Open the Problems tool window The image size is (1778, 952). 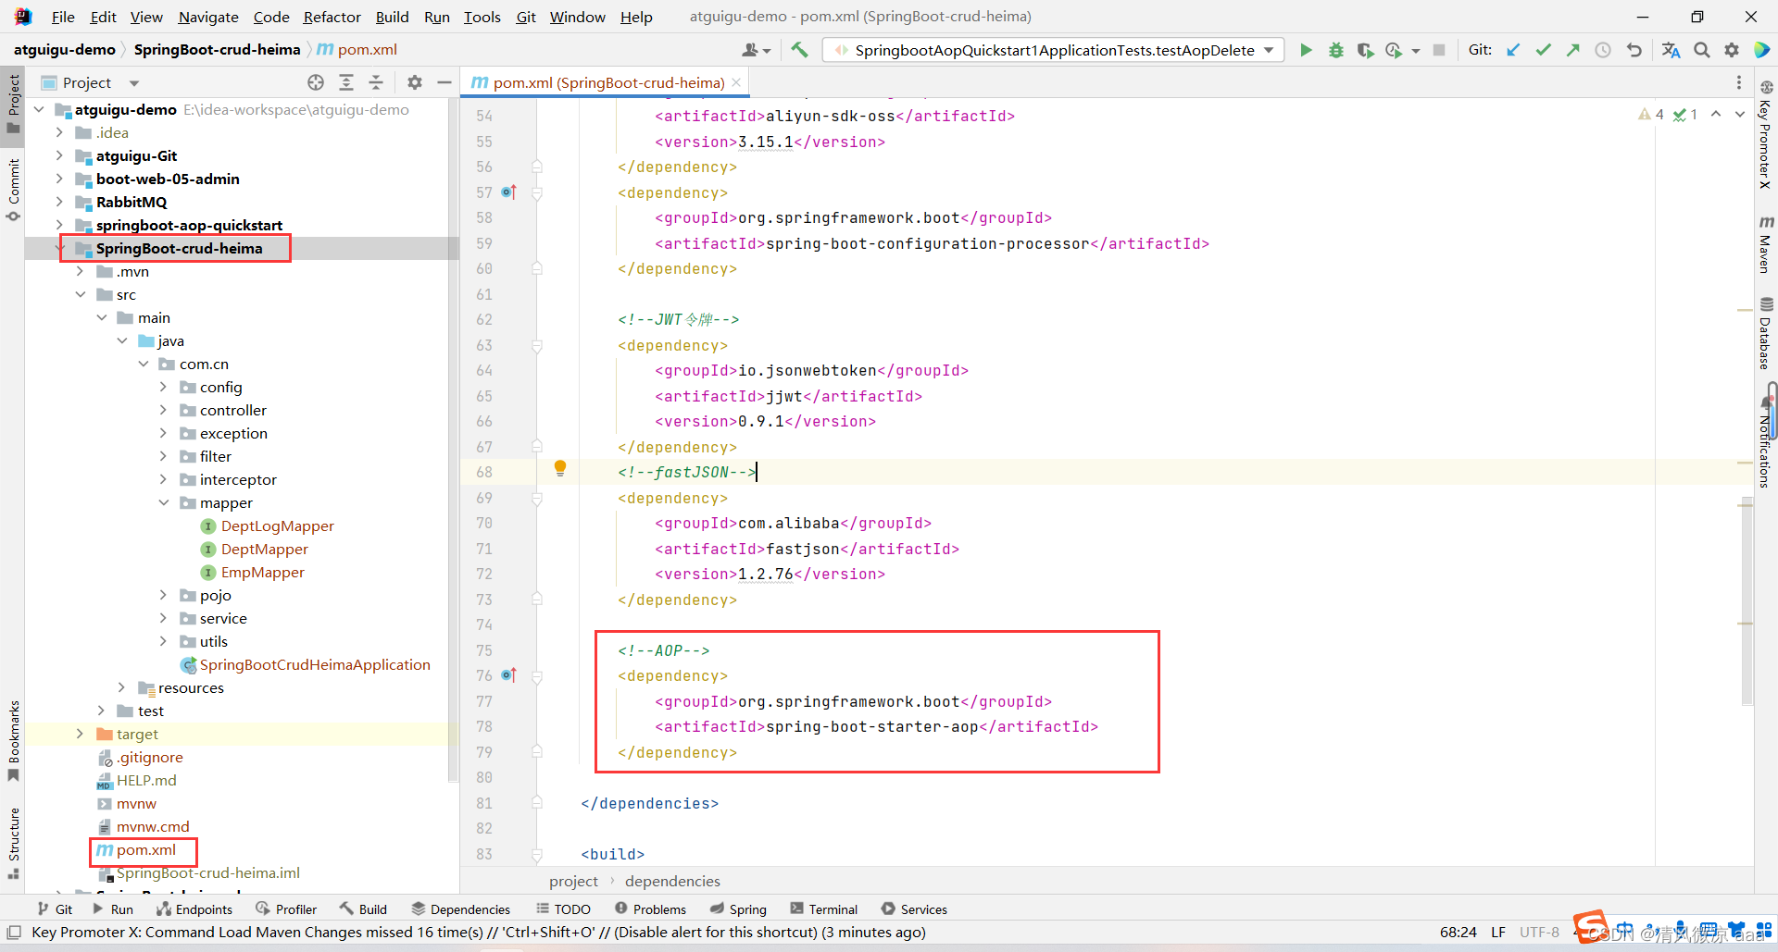tap(650, 909)
